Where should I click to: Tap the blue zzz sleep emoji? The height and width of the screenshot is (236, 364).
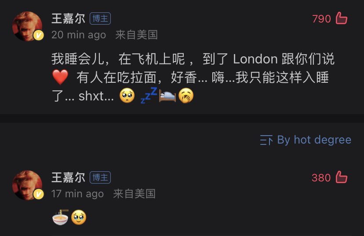[x=149, y=96]
